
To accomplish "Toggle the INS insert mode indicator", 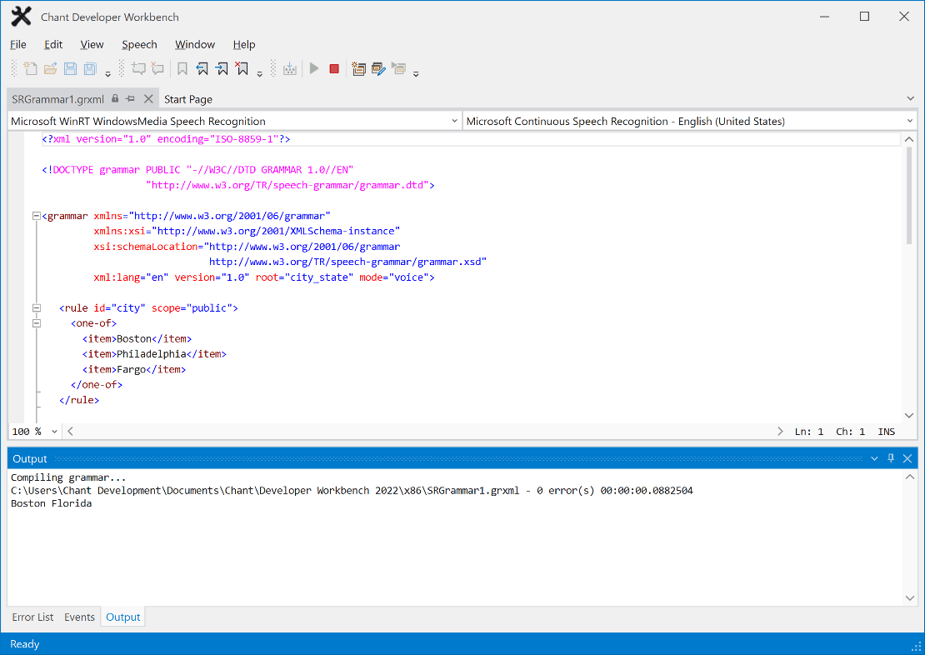I will (886, 432).
